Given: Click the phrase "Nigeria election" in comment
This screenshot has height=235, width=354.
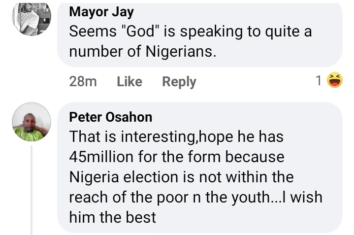Looking at the screenshot, I should pos(124,177).
